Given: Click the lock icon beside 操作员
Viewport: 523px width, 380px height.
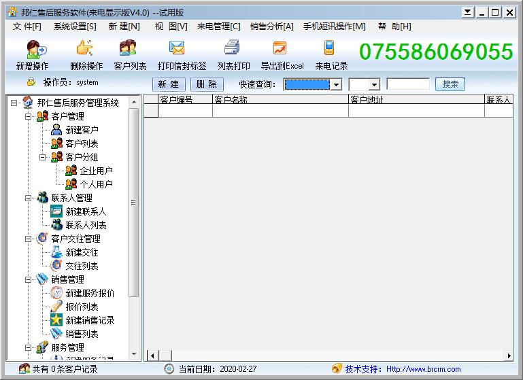Looking at the screenshot, I should [x=31, y=82].
